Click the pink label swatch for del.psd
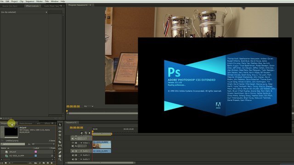Image resolution: width=294 pixels, height=165 pixels. pyautogui.click(x=36, y=152)
